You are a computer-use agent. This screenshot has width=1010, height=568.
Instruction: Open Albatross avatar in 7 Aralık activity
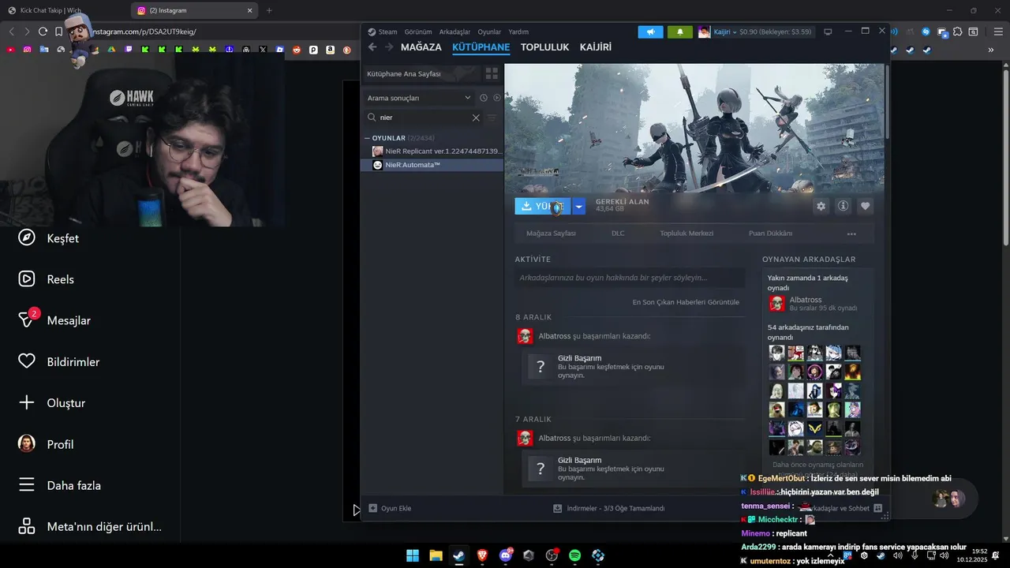pyautogui.click(x=525, y=438)
